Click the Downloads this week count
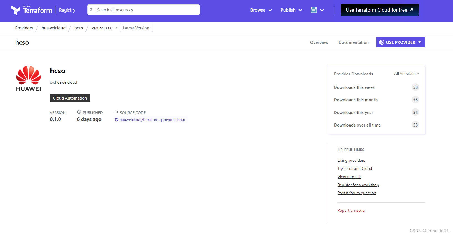Viewport: 453px width, 235px height. coord(415,87)
